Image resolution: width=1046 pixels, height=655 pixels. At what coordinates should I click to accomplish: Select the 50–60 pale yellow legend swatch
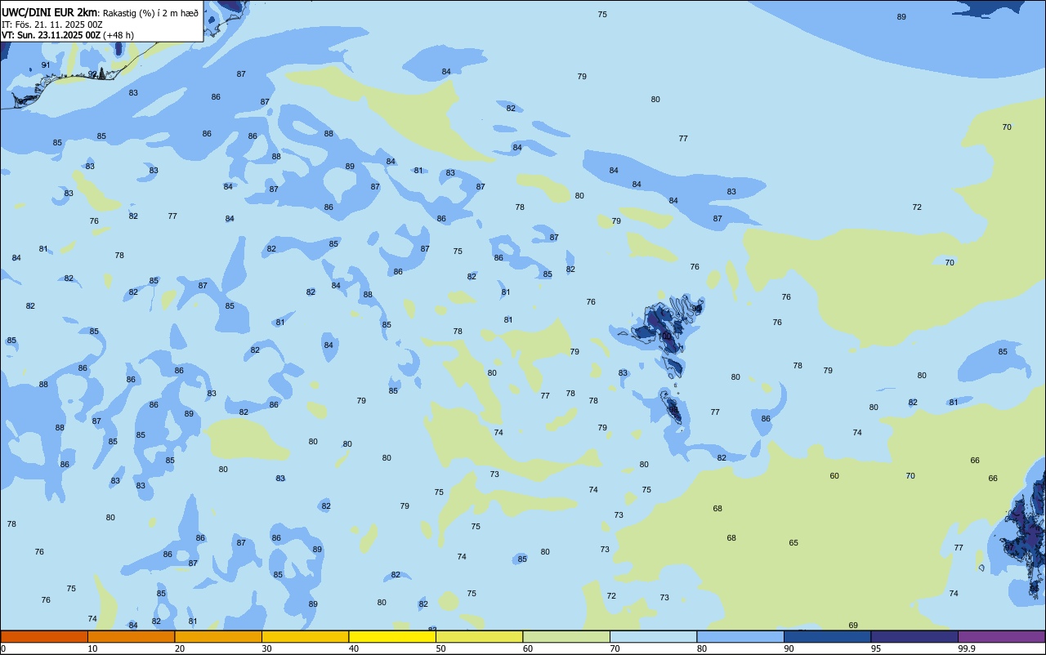(x=479, y=636)
